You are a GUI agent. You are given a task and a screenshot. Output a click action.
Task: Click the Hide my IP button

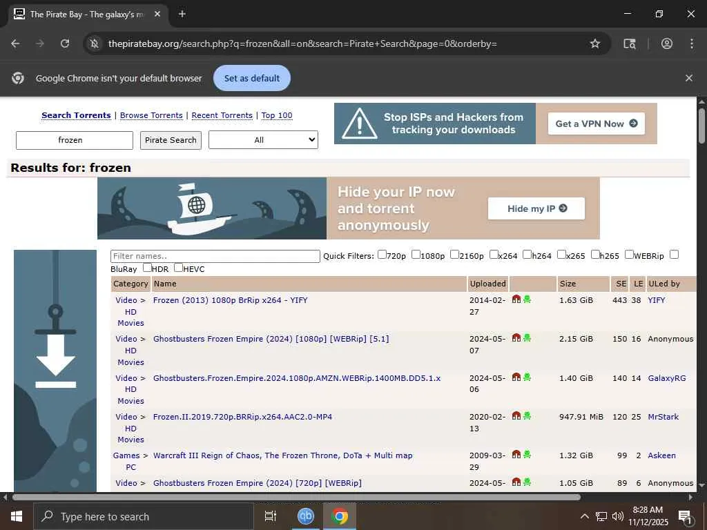click(x=536, y=208)
